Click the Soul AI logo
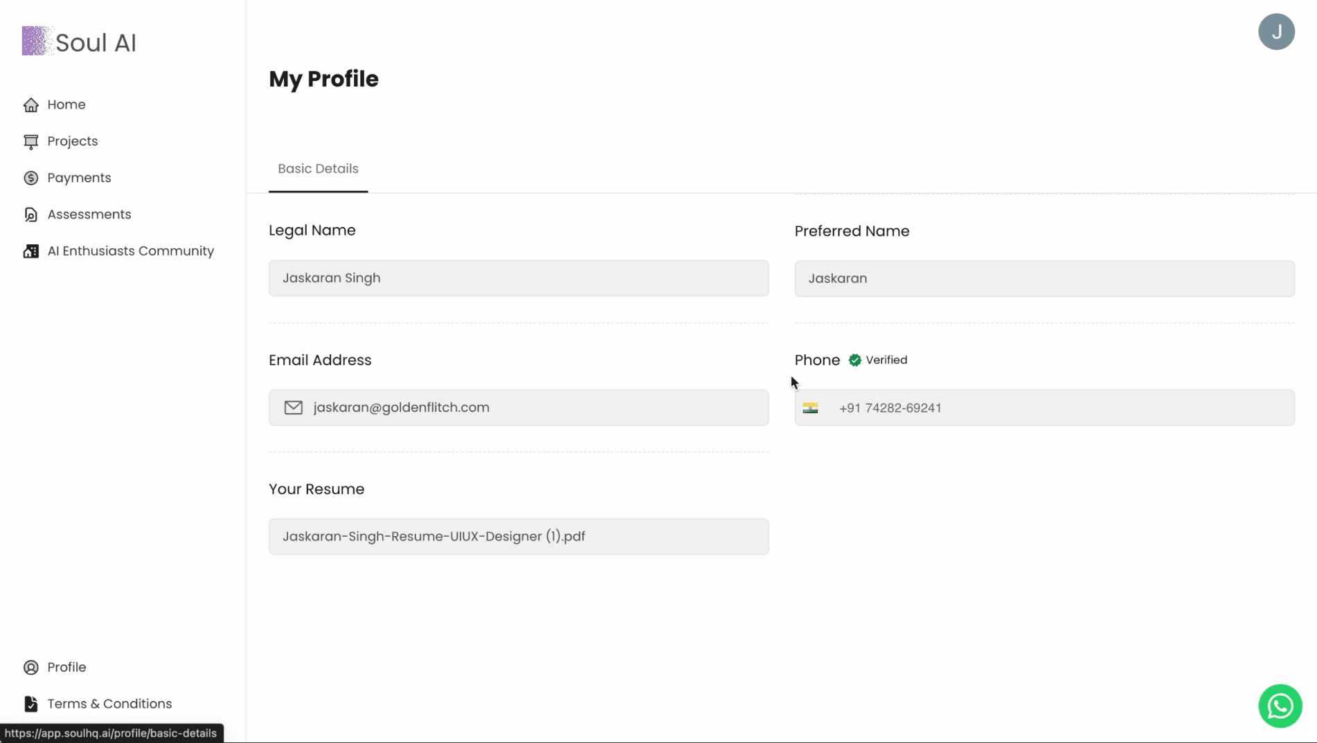 79,42
